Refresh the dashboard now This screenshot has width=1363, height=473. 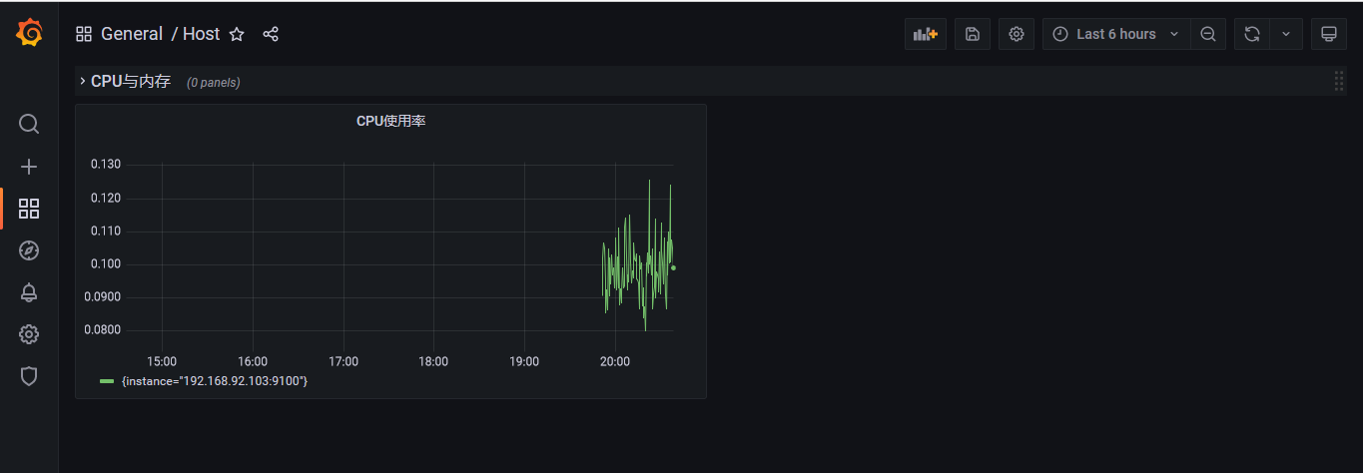[1252, 34]
